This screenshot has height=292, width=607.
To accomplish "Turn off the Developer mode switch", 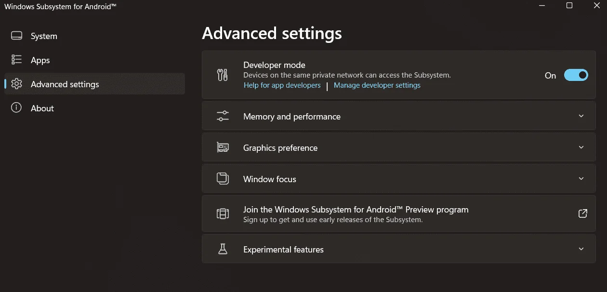I will [576, 75].
